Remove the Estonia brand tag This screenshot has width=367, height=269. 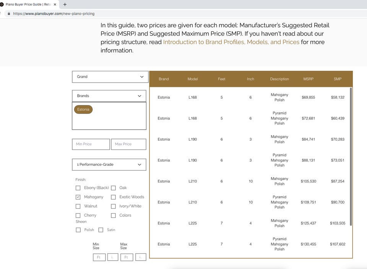pos(83,109)
